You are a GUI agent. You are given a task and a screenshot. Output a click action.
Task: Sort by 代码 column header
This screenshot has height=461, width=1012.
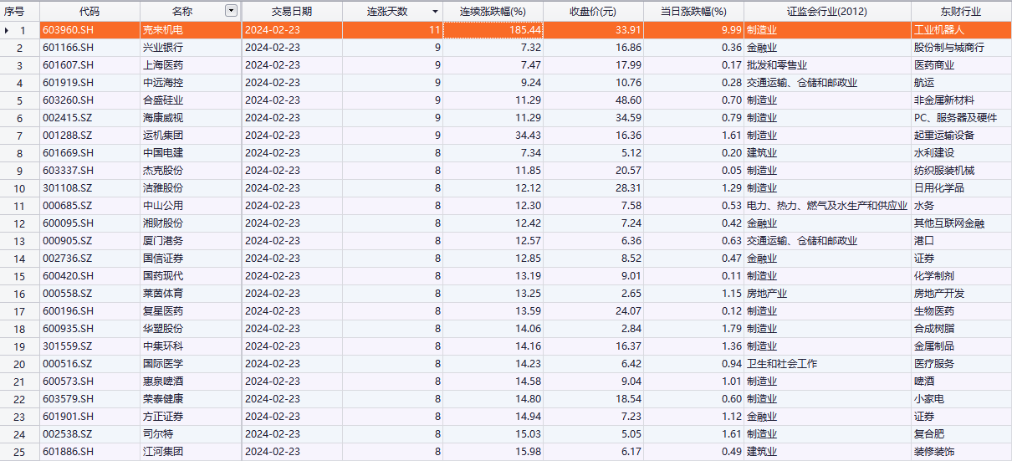click(x=89, y=12)
